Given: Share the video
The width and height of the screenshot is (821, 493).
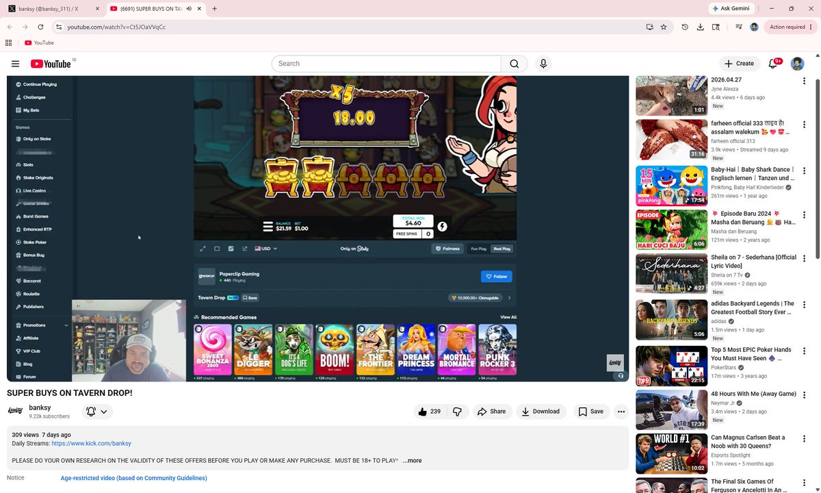Looking at the screenshot, I should pyautogui.click(x=491, y=412).
